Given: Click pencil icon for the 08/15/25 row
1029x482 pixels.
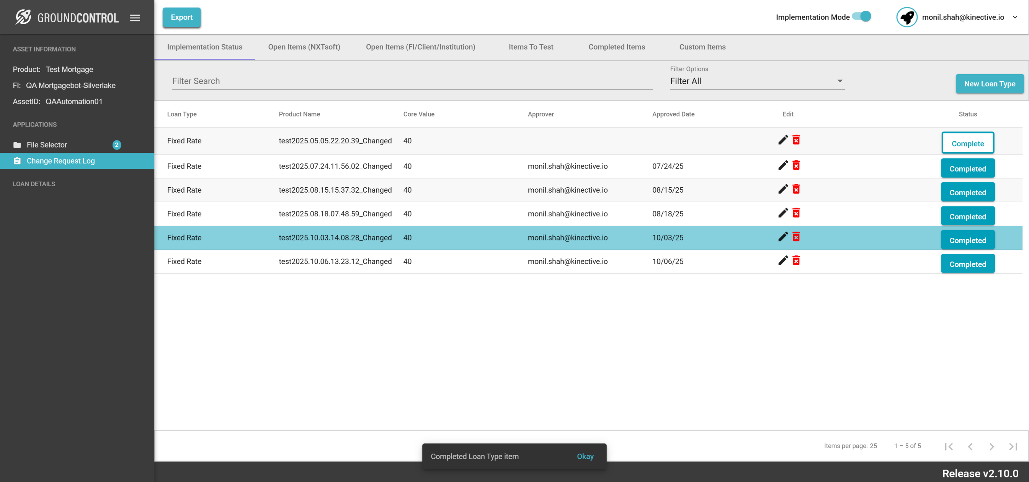Looking at the screenshot, I should (x=783, y=189).
